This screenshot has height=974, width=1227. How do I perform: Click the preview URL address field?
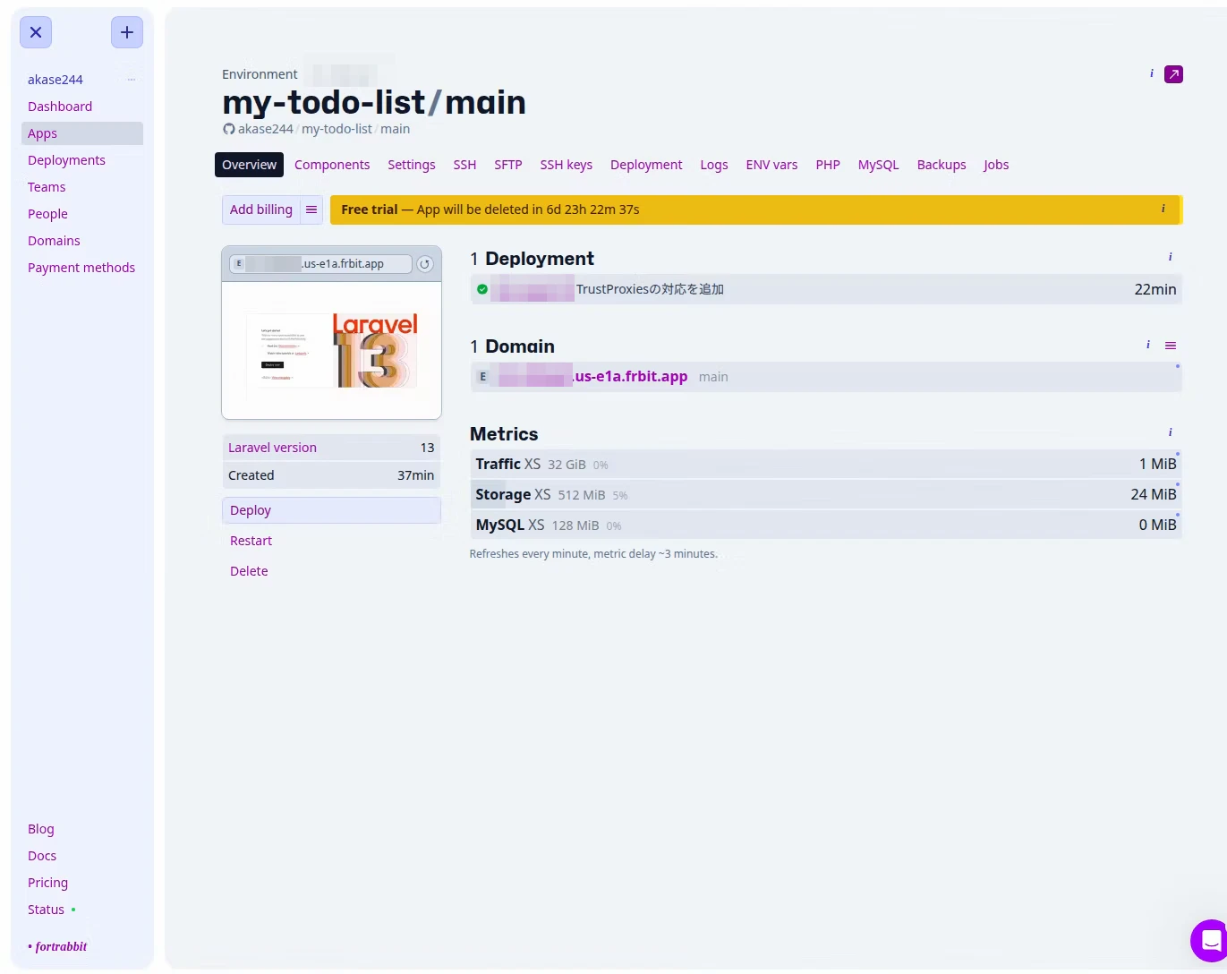click(x=320, y=264)
